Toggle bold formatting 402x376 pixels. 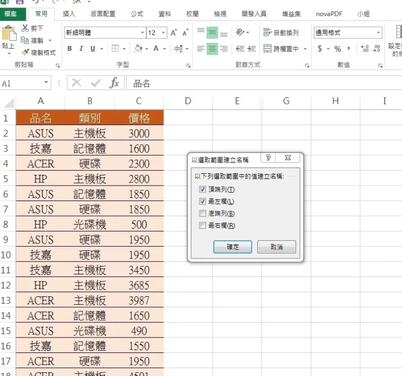69,48
